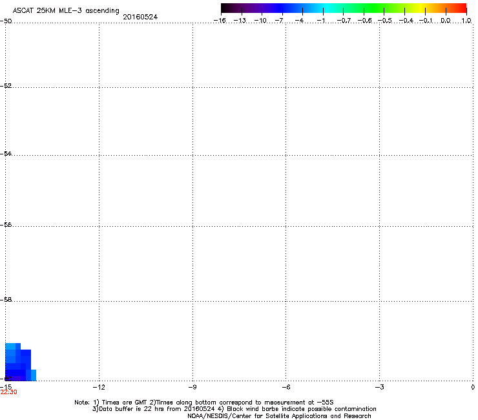478x420 pixels.
Task: Click the -13 value on the color scale
Action: pyautogui.click(x=240, y=21)
